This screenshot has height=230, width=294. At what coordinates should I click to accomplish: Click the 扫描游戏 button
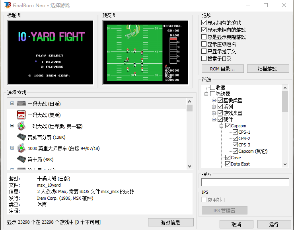(268, 69)
